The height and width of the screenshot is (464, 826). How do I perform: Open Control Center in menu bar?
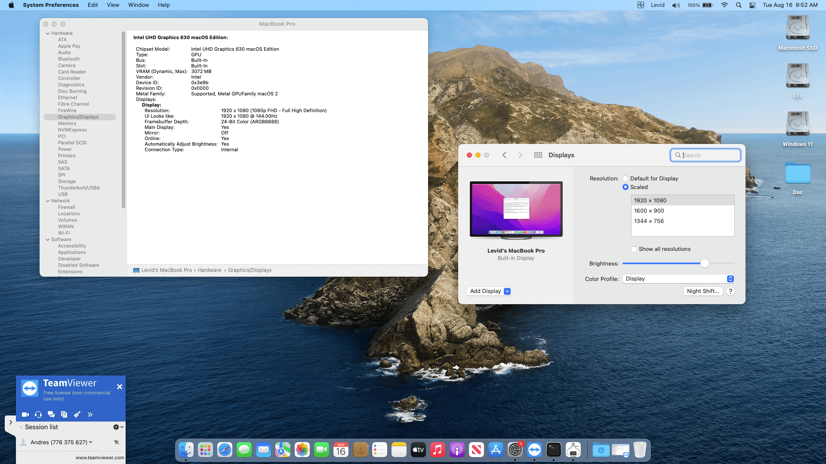[x=752, y=5]
